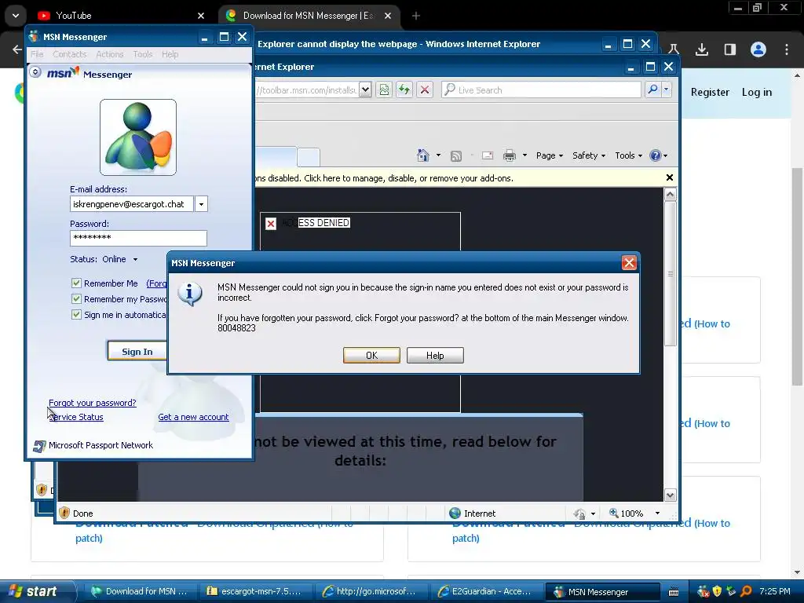Open the e-mail address dropdown arrow

click(201, 204)
